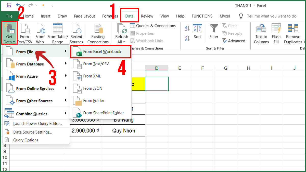Switch to the Review ribbon tab
This screenshot has height=172, width=306.
[147, 16]
